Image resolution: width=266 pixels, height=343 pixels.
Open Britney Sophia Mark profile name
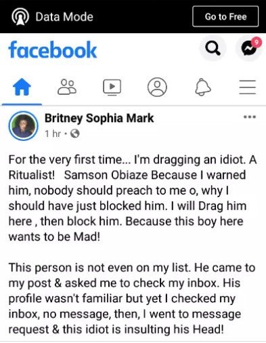[99, 118]
